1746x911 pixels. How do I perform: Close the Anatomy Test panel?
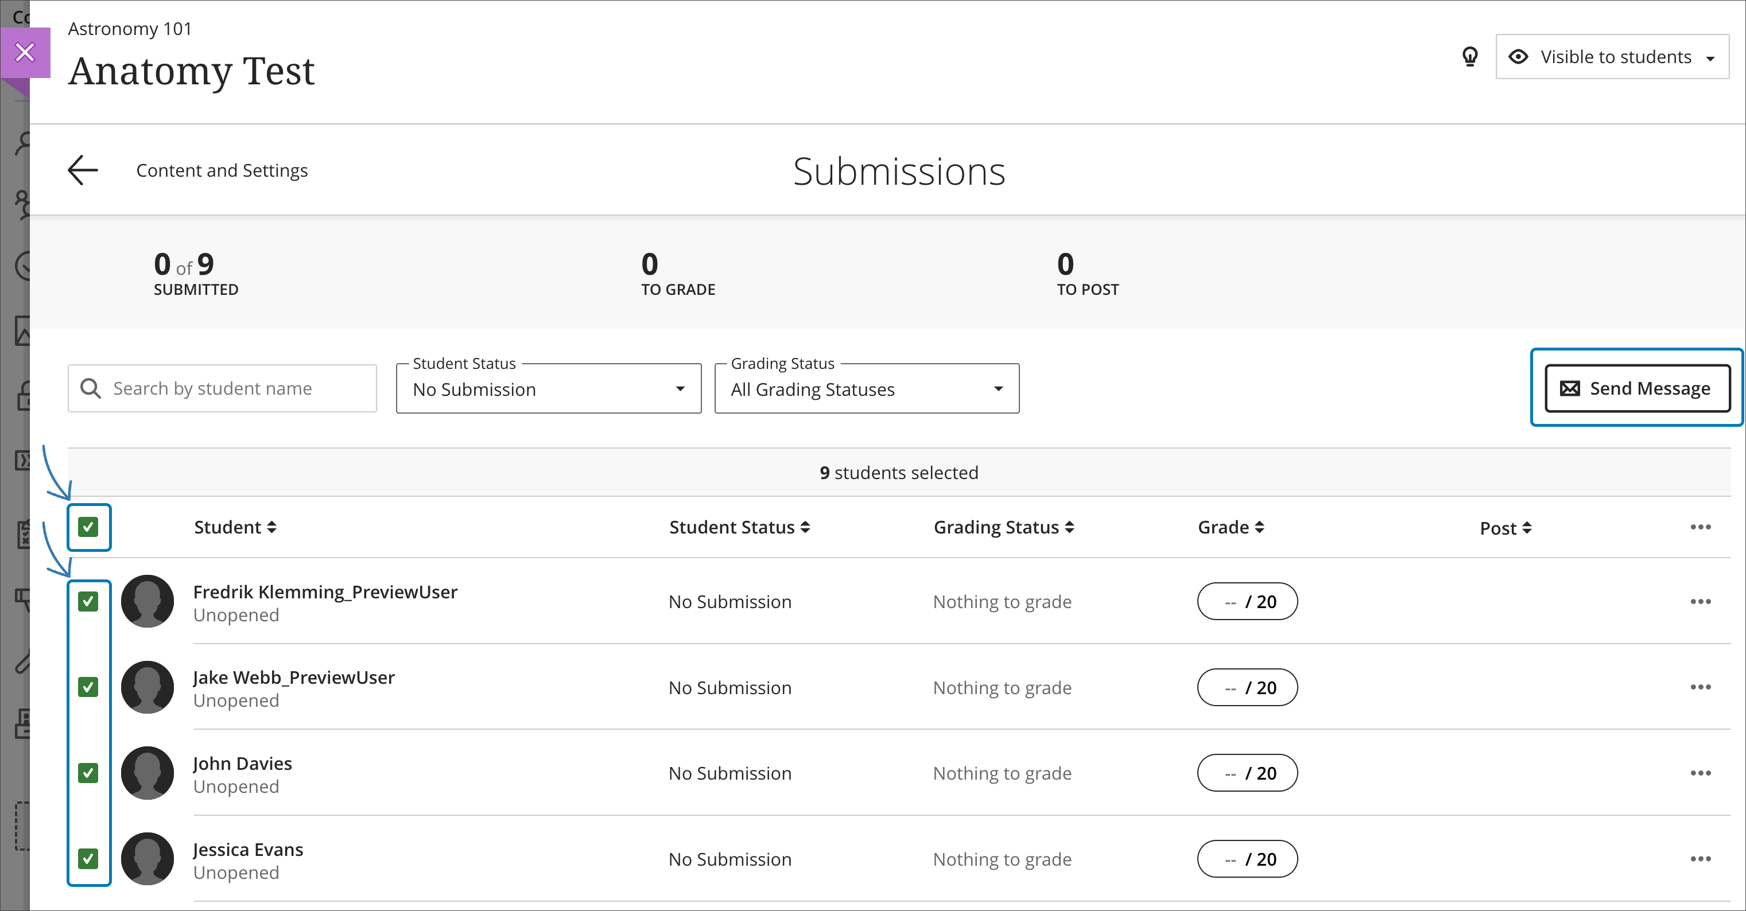(x=25, y=52)
